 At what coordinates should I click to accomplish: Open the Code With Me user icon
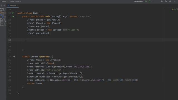(162, 1)
